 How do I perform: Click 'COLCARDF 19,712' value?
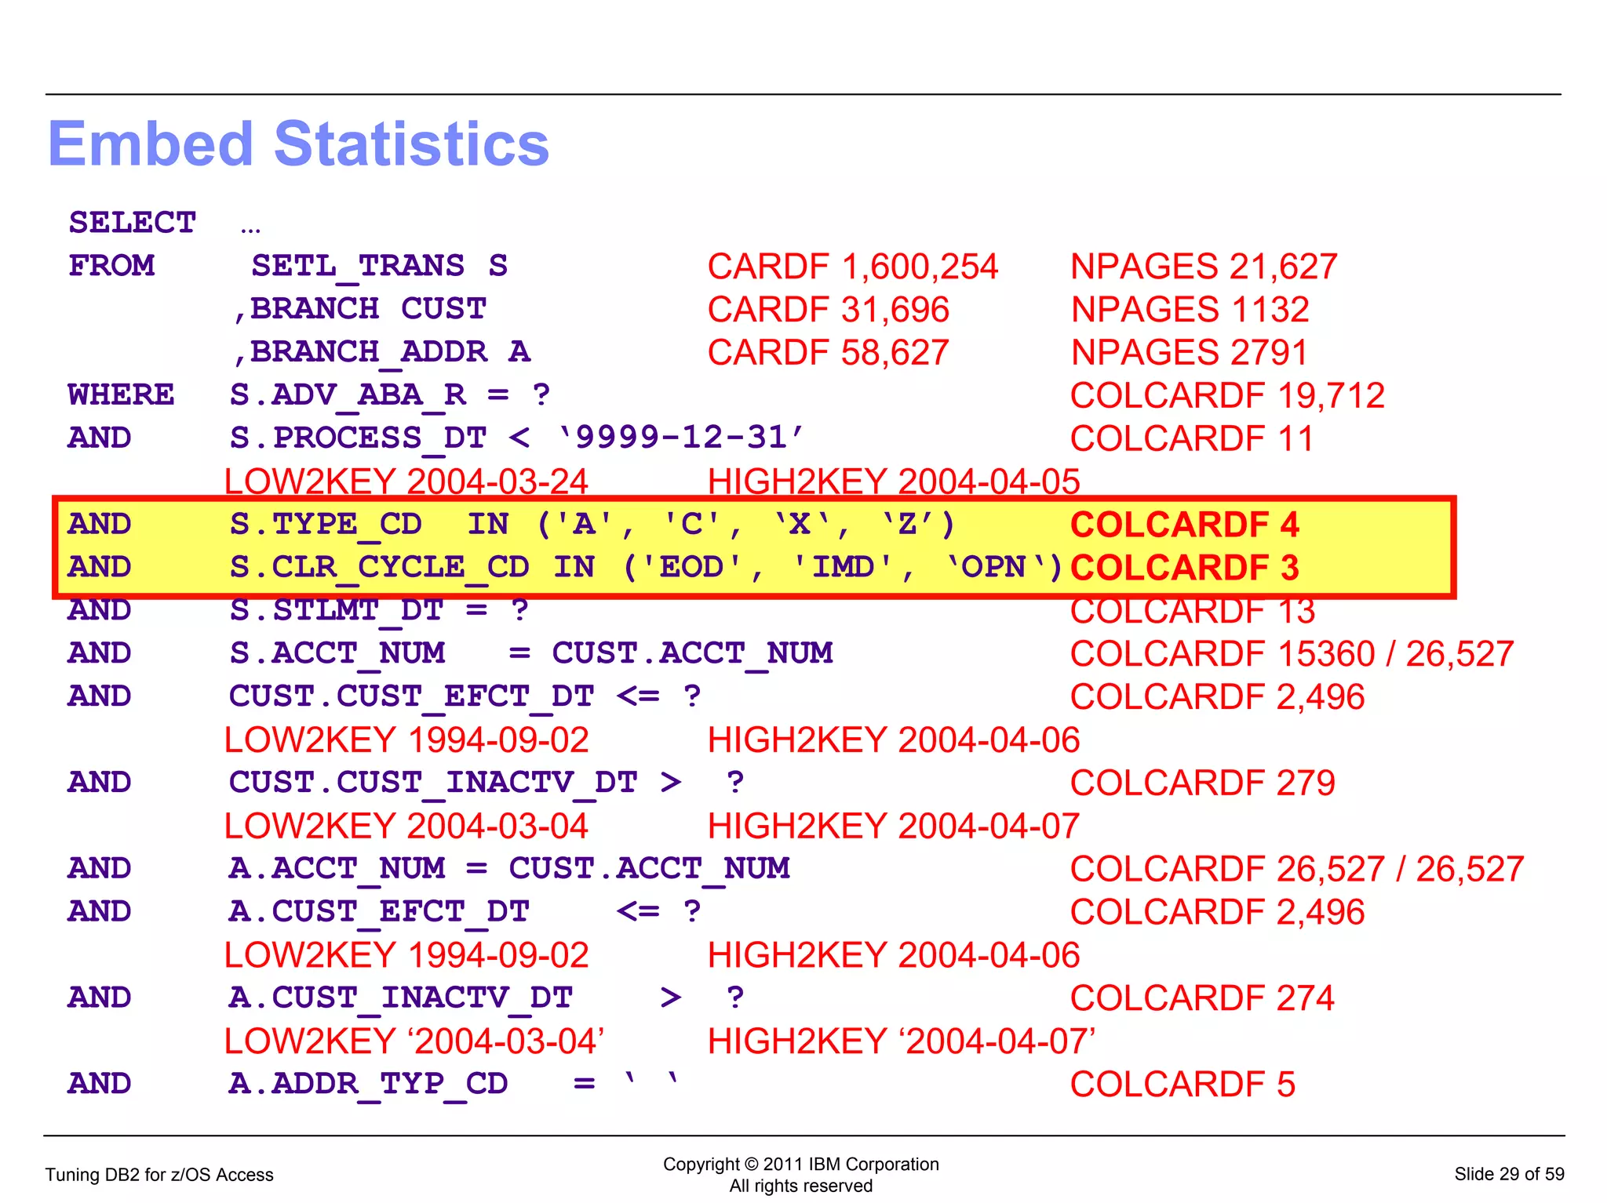click(x=1228, y=396)
